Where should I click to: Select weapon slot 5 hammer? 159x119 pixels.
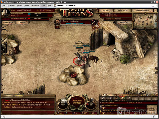point(129,99)
